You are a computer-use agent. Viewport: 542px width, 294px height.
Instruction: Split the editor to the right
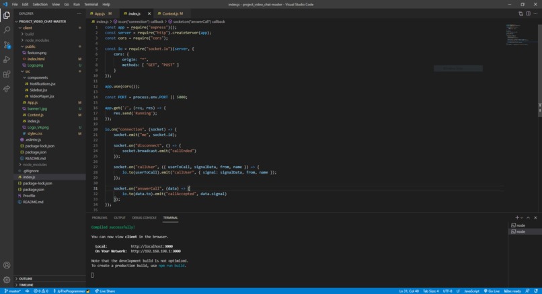coord(528,13)
